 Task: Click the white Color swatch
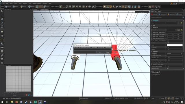click(175, 45)
